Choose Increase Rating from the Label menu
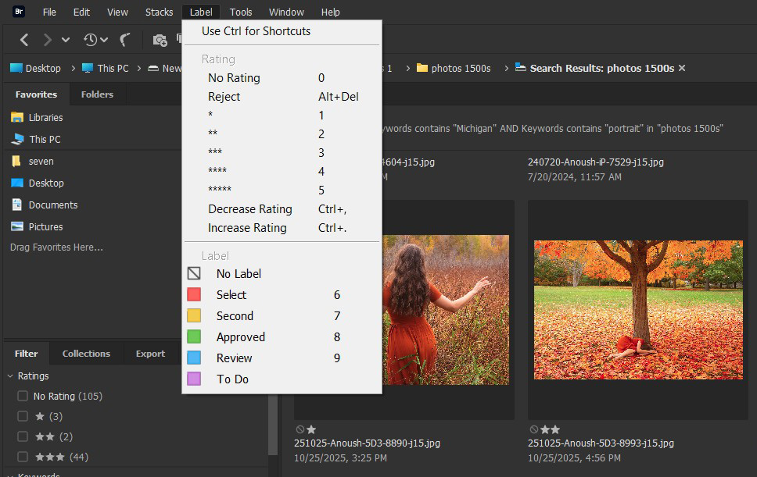 click(247, 228)
